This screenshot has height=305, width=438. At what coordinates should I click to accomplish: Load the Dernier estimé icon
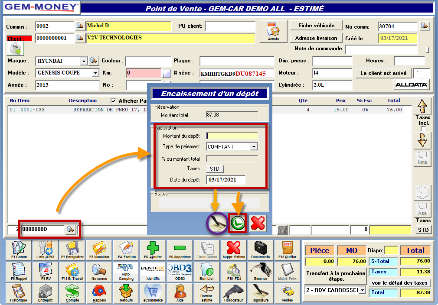click(207, 293)
